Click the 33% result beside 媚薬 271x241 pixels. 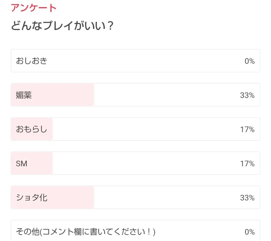pyautogui.click(x=247, y=95)
